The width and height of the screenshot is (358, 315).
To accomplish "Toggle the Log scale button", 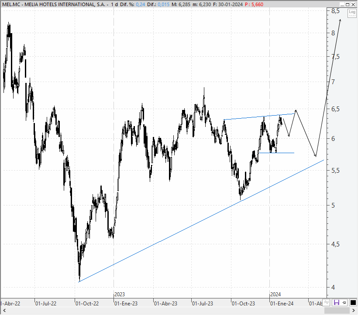I will pos(352,13).
